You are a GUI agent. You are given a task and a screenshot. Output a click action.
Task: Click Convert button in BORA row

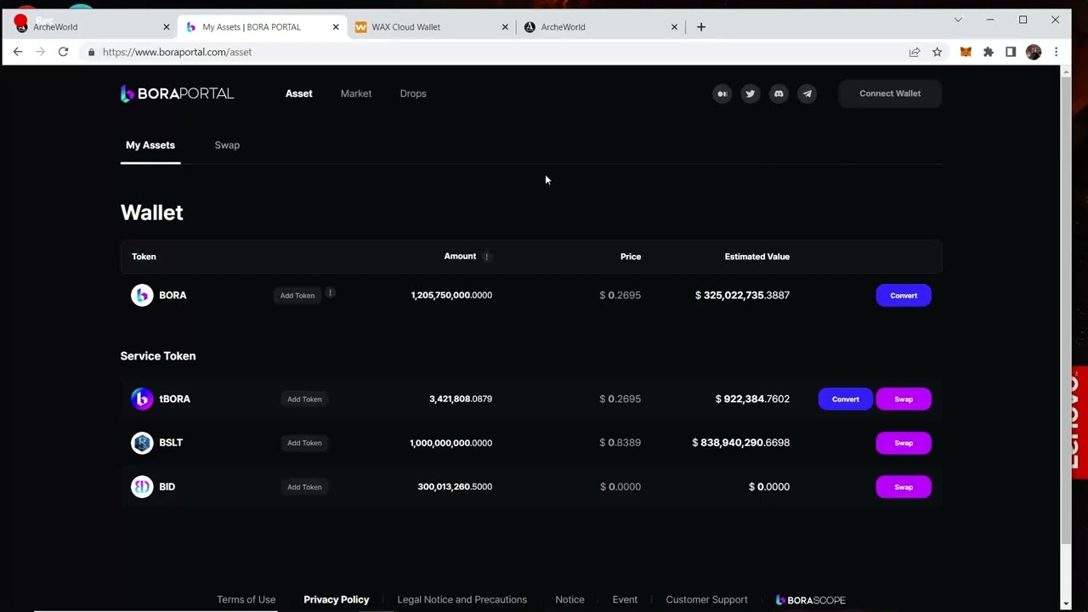tap(904, 295)
